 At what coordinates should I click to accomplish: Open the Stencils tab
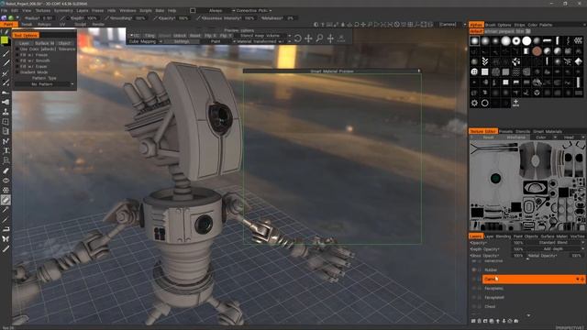click(x=523, y=132)
